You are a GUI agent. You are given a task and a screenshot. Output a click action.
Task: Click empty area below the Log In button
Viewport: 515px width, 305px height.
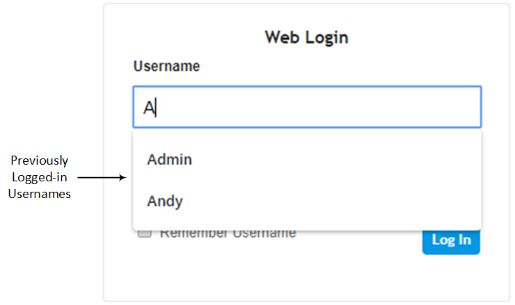pos(451,278)
